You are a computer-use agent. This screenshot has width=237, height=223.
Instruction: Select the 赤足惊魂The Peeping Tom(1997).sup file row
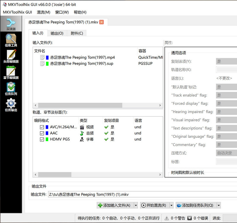(98, 64)
